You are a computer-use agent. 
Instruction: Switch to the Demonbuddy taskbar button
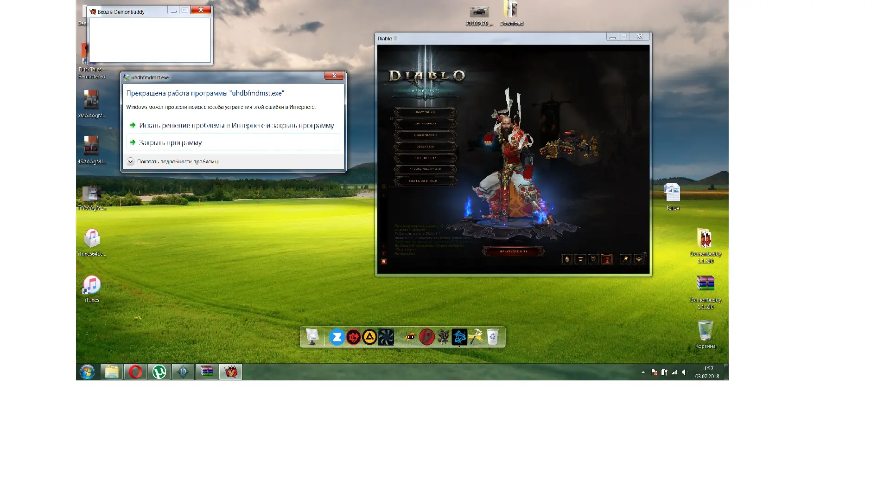[x=230, y=372]
